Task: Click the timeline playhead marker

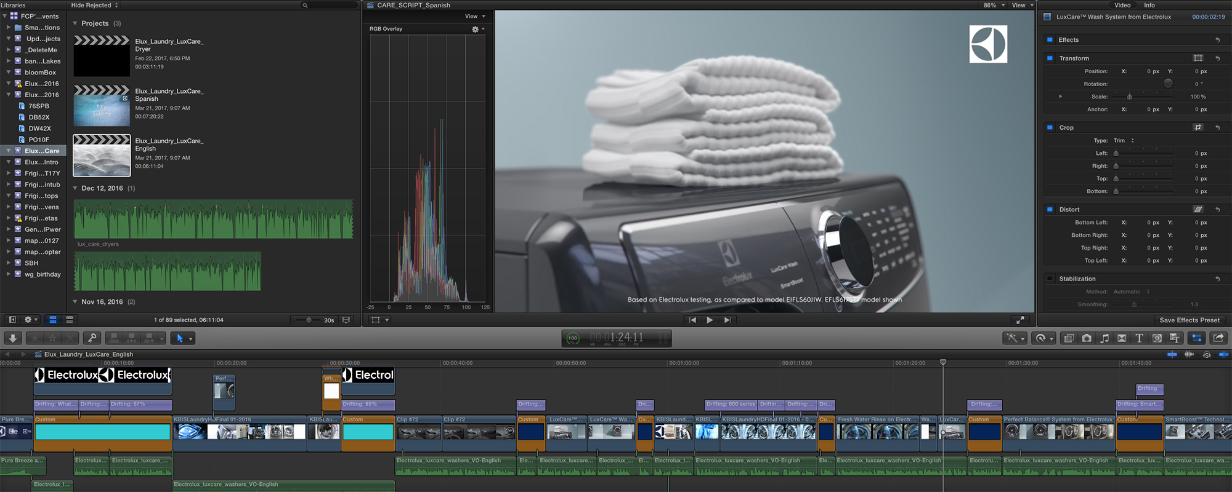Action: click(x=942, y=363)
